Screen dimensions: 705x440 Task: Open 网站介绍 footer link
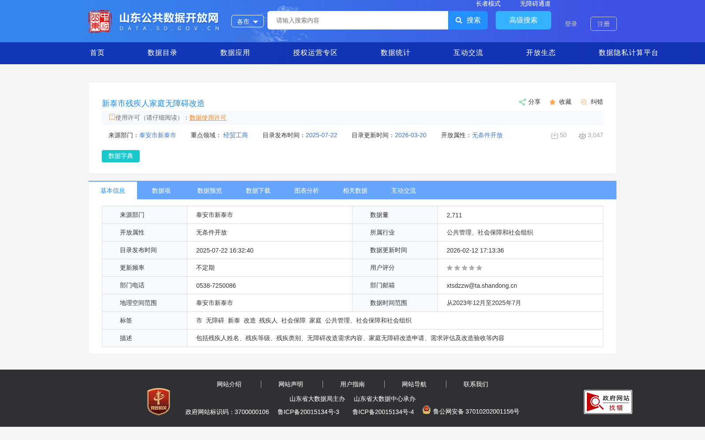coord(229,384)
